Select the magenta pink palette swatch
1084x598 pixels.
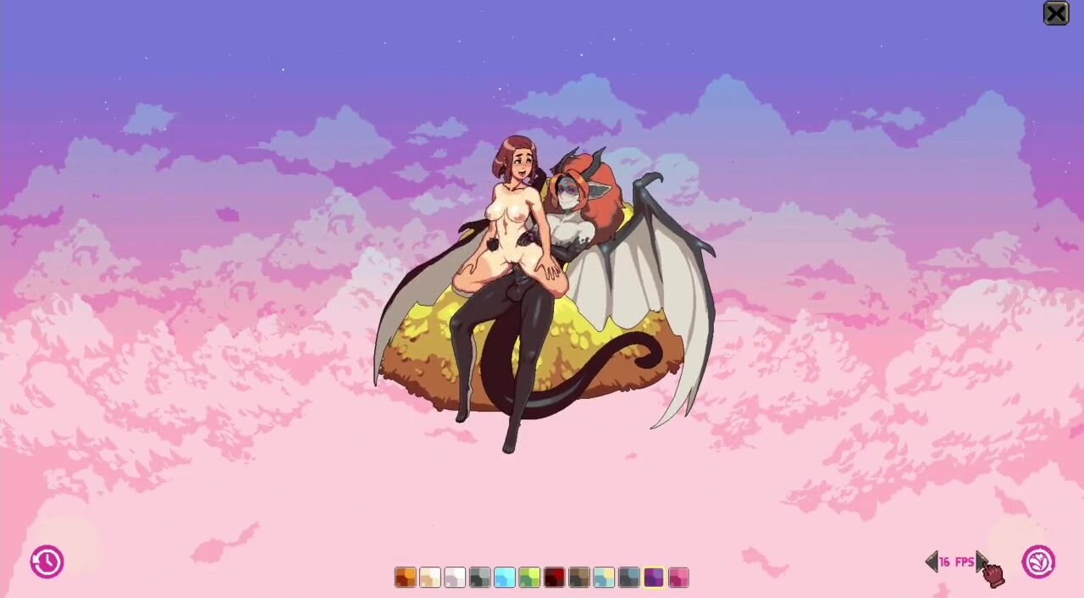[x=678, y=578]
